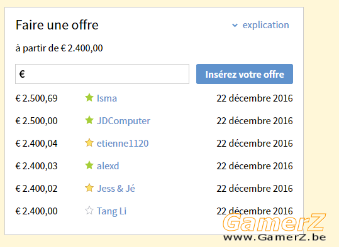The image size is (339, 247).
Task: Open bidder profile Jess & Jé
Action: (116, 188)
